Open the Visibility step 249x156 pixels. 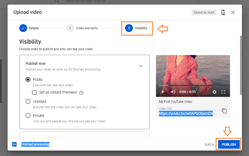pos(129,28)
